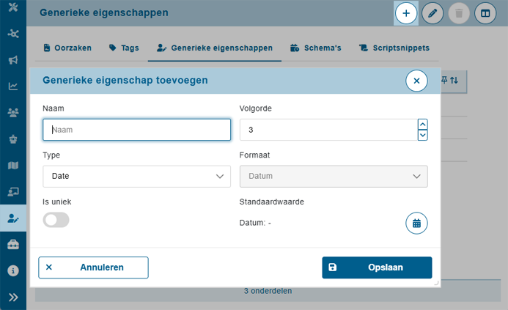The height and width of the screenshot is (310, 508).
Task: Expand sidebar with double chevron icon
Action: 13,297
